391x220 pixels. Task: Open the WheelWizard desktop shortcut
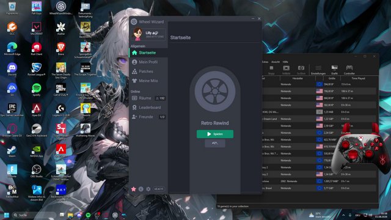[x=61, y=8]
